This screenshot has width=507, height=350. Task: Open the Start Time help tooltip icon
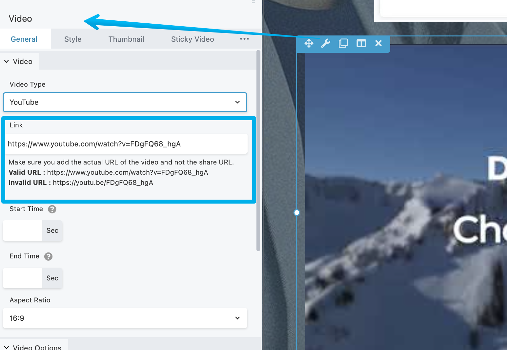(x=52, y=209)
